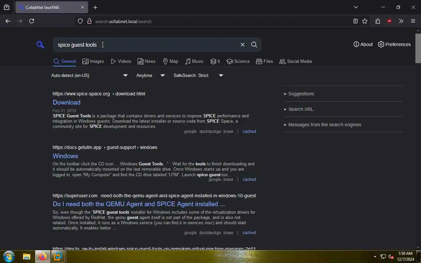Open the Windows Start button
421x263 pixels.
click(x=9, y=256)
